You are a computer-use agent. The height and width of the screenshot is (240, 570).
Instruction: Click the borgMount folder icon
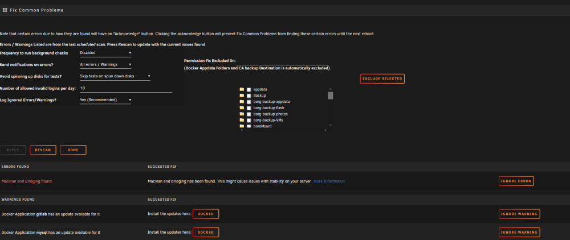[x=242, y=126]
